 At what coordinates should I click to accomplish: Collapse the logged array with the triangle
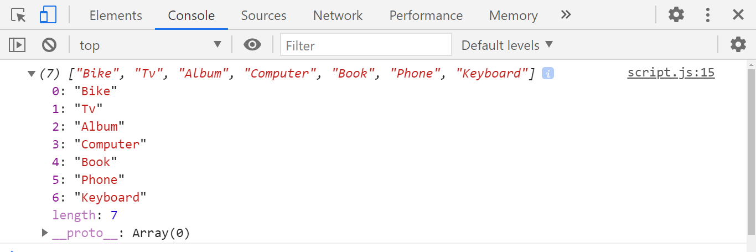[x=32, y=74]
